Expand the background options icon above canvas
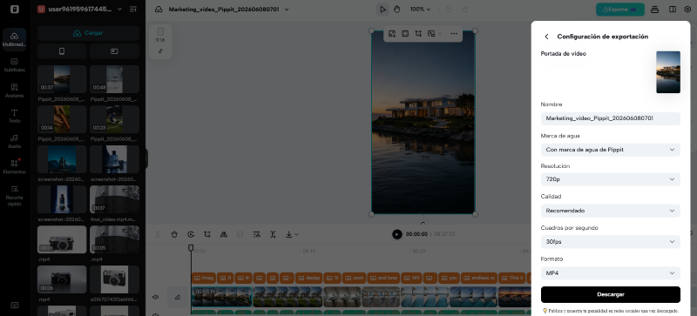 pos(431,33)
